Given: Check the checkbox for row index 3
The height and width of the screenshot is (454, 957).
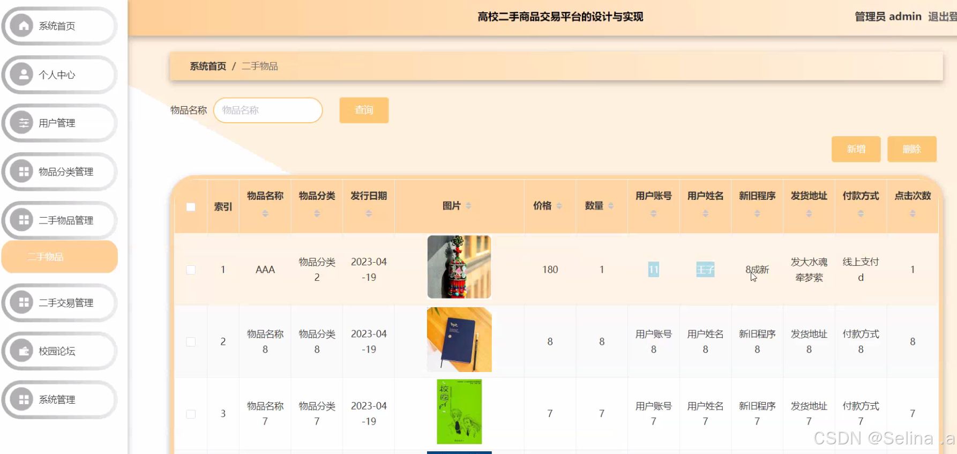Looking at the screenshot, I should click(191, 414).
